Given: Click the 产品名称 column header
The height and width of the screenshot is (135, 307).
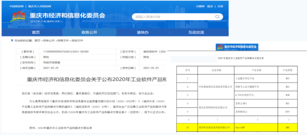Looking at the screenshot, I should [256, 70].
